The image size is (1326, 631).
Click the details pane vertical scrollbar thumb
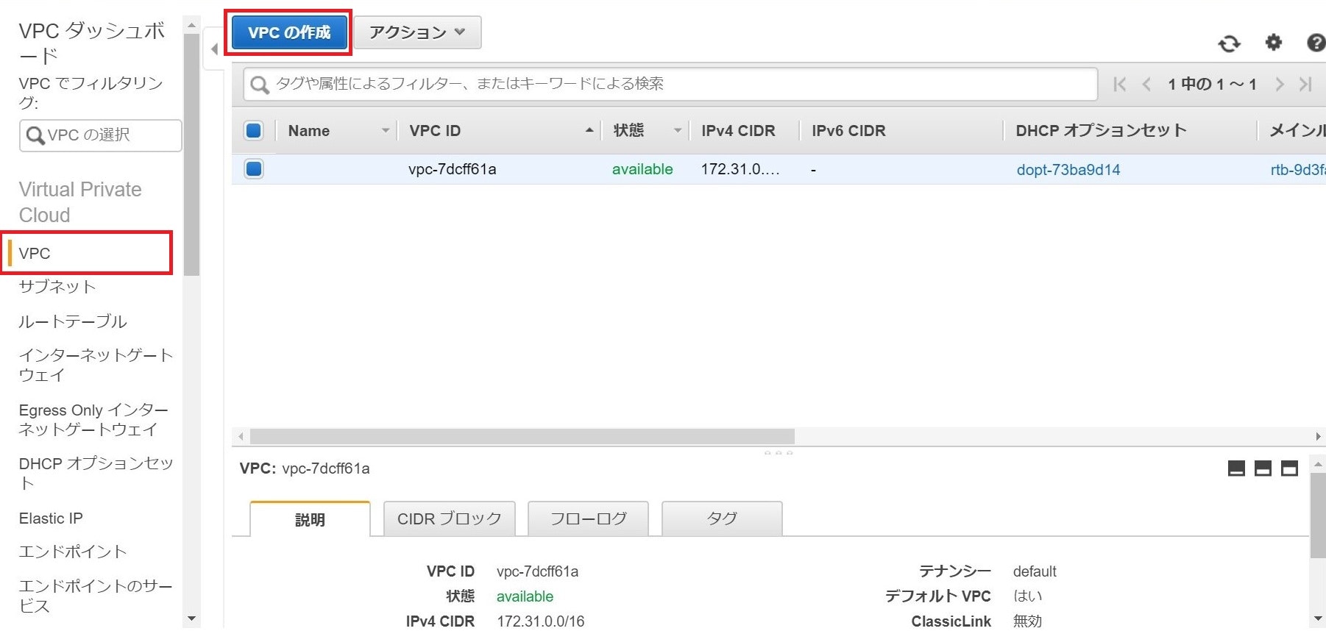point(1318,516)
